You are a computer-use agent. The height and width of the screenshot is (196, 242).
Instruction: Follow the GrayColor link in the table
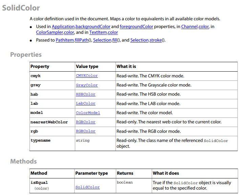tap(87, 85)
